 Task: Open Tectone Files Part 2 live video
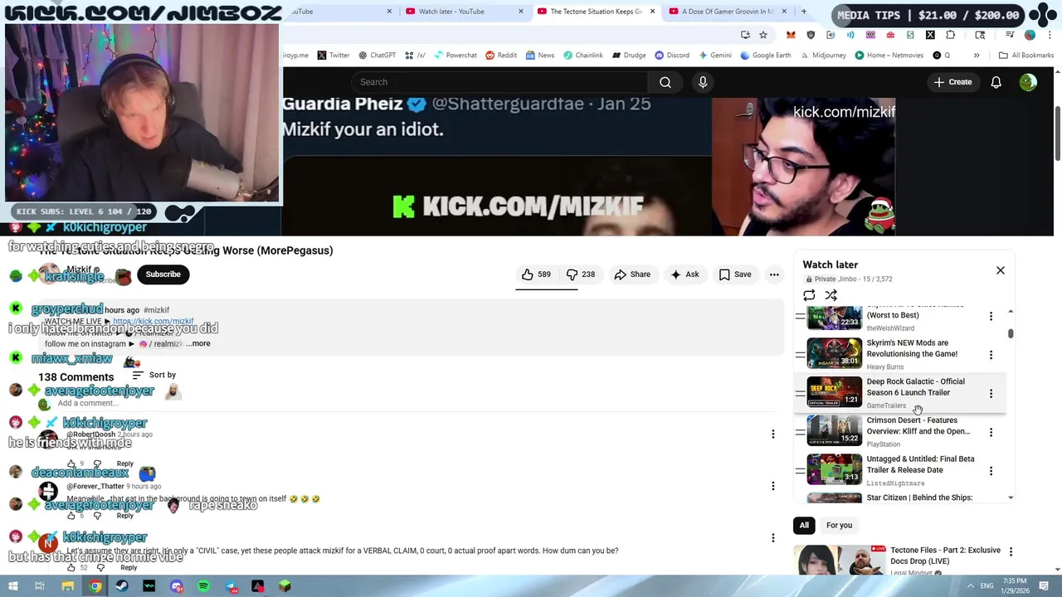pyautogui.click(x=946, y=556)
